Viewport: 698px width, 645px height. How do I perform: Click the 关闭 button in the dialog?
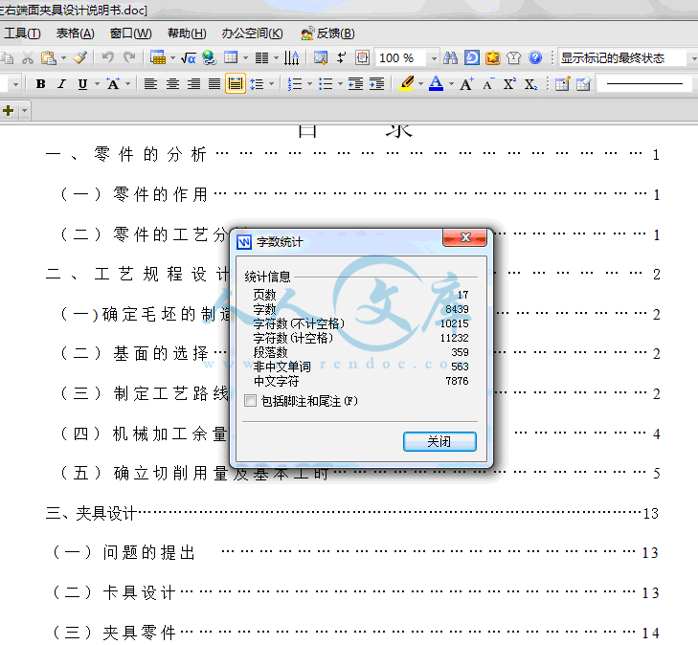coord(439,441)
